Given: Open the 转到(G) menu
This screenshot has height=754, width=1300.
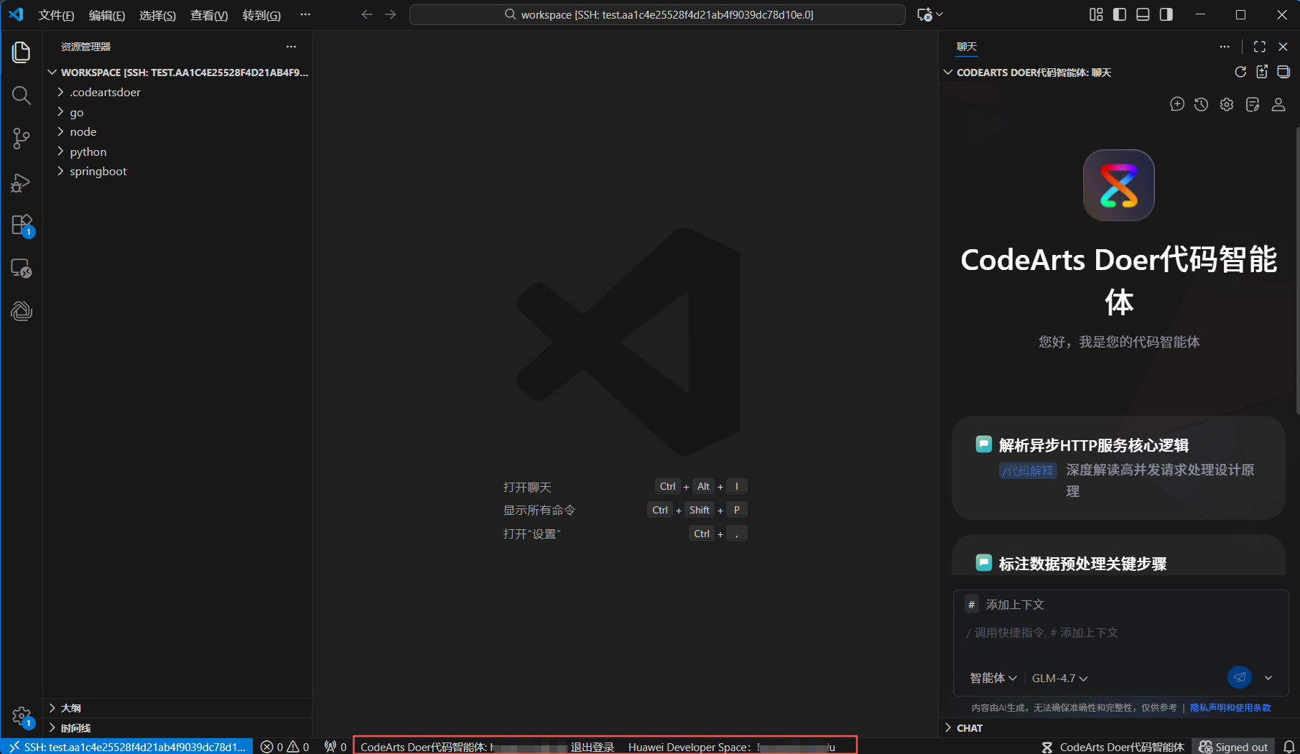Looking at the screenshot, I should tap(261, 15).
